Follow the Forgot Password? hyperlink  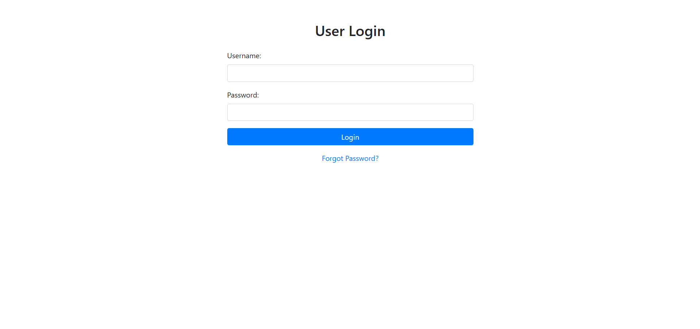point(350,158)
